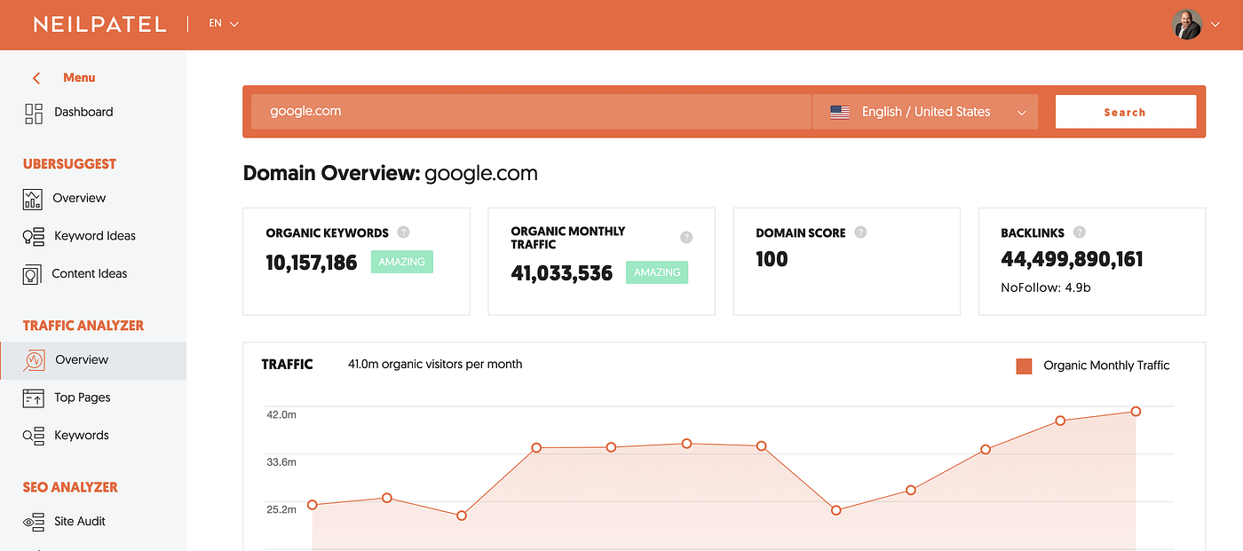Image resolution: width=1243 pixels, height=551 pixels.
Task: Expand the profile menu chevron
Action: click(1215, 25)
